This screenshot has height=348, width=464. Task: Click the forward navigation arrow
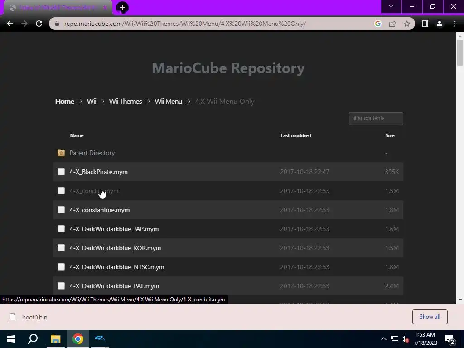(x=24, y=24)
